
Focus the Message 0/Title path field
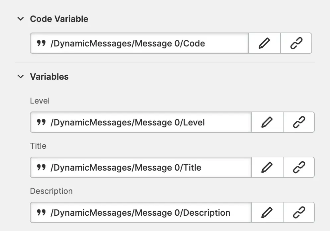coord(146,167)
